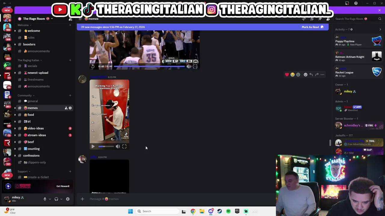Screen dimensions: 385x216
Task: Play the Funniest Harmless Pranks video
Action: [x=93, y=146]
